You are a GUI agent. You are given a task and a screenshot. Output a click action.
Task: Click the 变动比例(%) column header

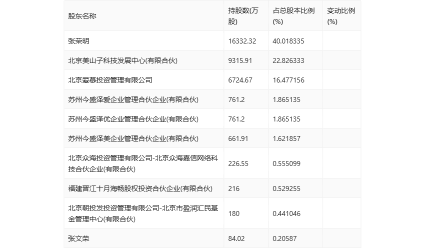coord(341,16)
